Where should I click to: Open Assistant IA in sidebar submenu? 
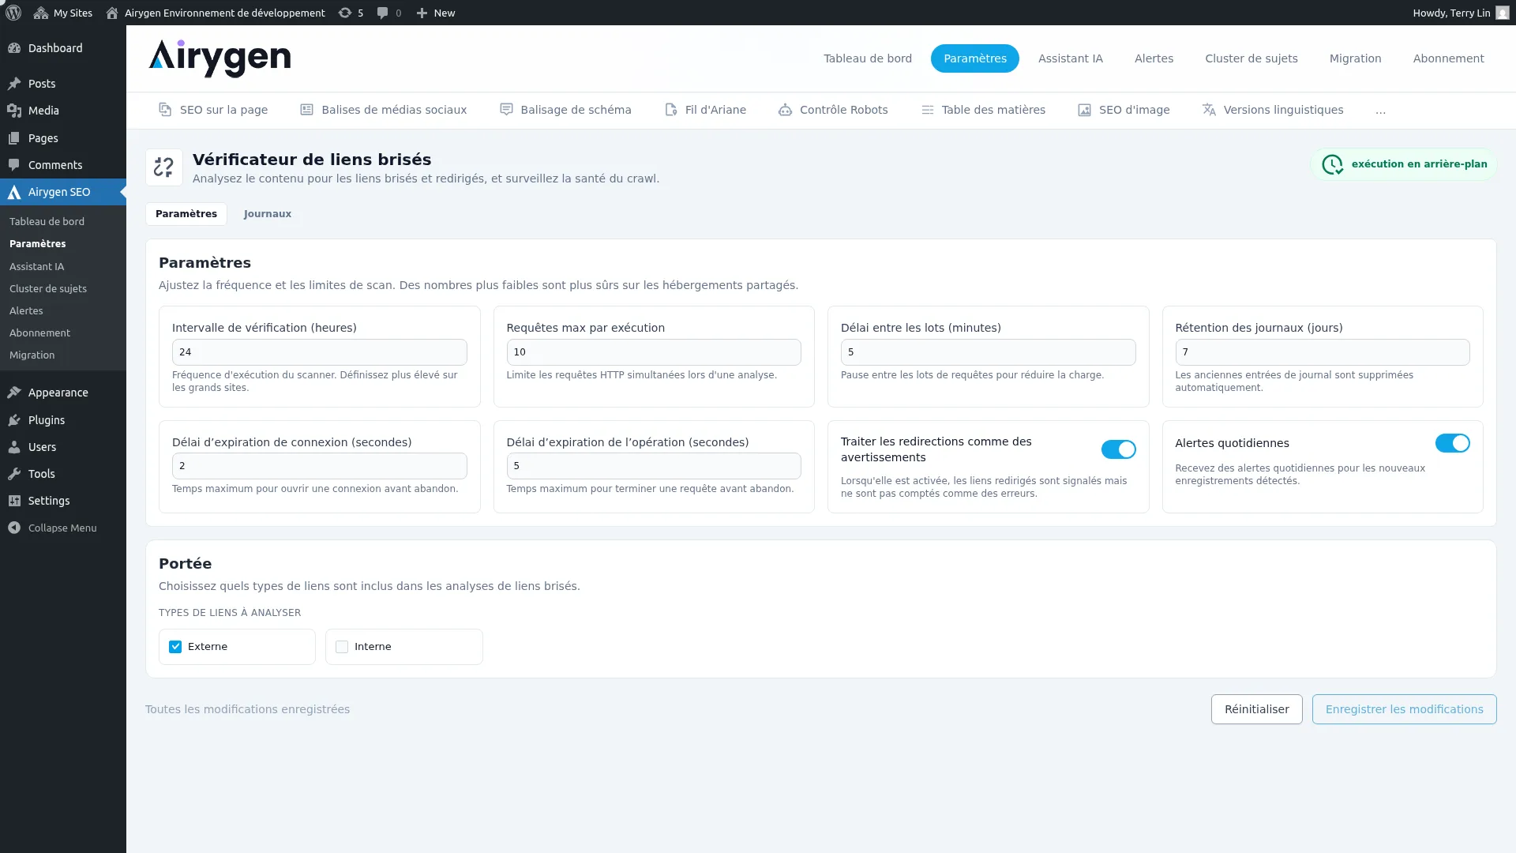tap(37, 267)
